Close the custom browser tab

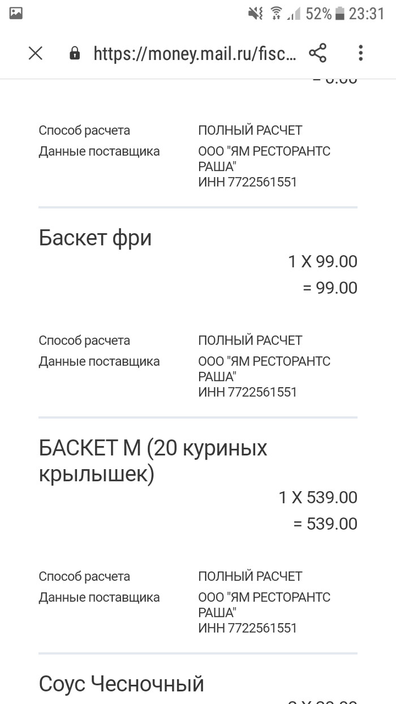tap(36, 53)
